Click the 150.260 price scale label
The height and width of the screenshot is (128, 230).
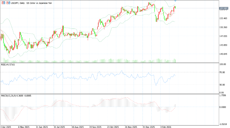pos(223,27)
